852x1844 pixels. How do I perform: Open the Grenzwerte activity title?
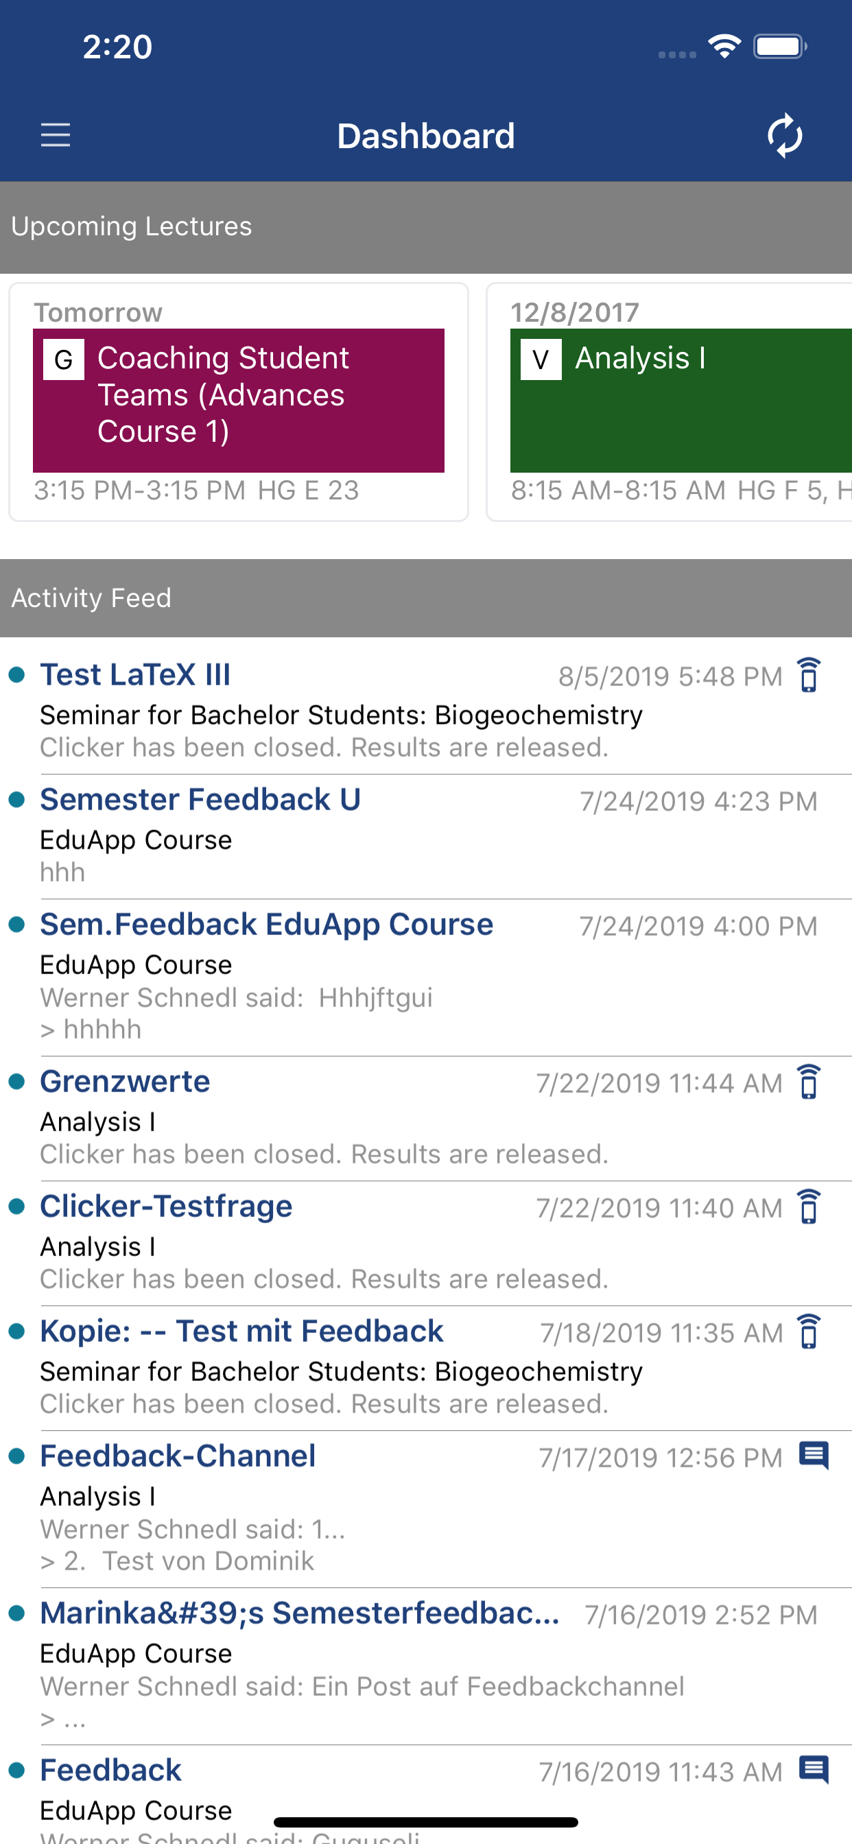[125, 1082]
